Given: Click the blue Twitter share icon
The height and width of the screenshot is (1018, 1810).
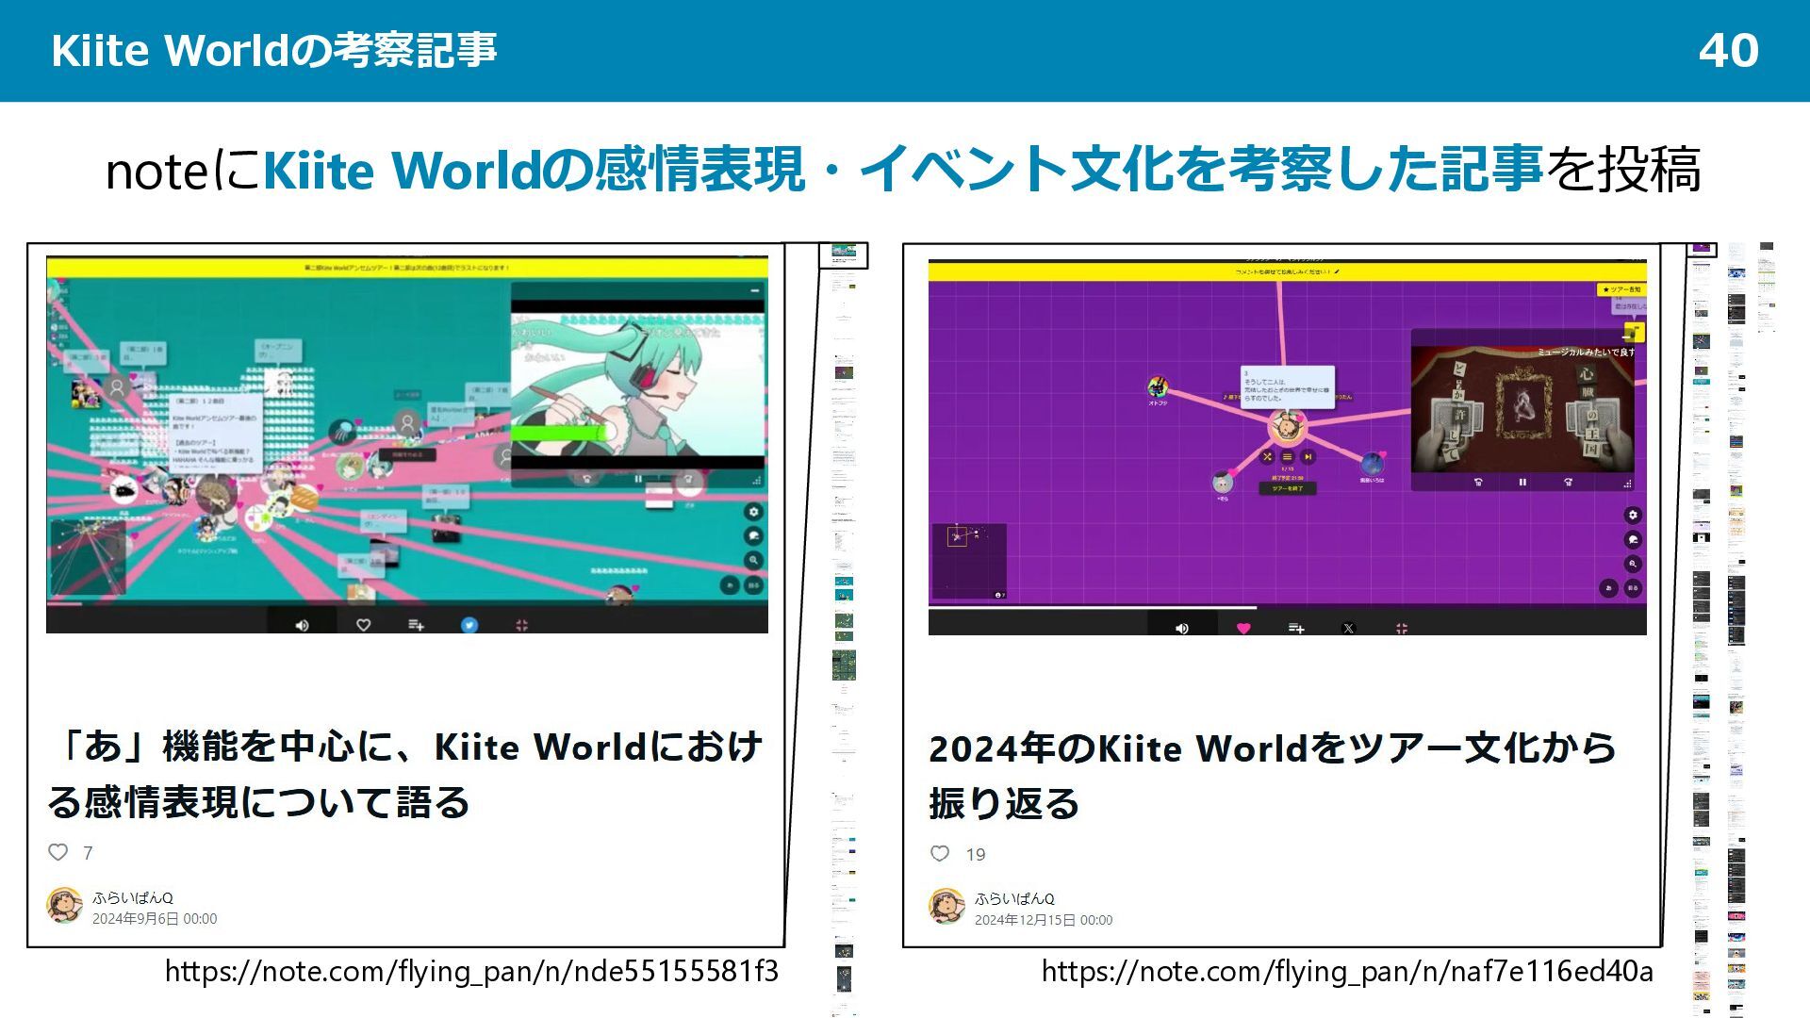Looking at the screenshot, I should [469, 625].
